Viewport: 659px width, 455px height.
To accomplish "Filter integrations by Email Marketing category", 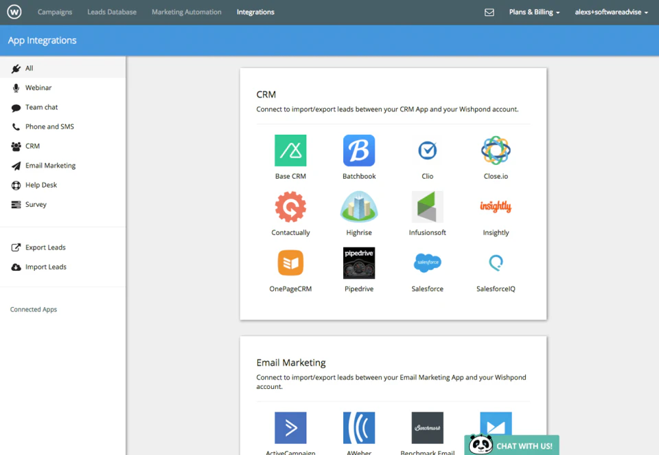I will (49, 165).
